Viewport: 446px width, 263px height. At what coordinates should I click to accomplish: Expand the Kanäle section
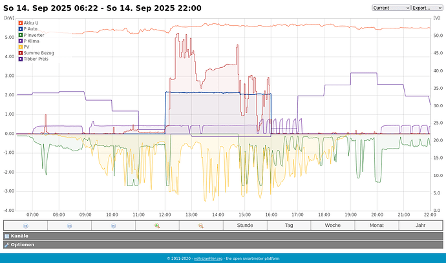[x=223, y=236]
